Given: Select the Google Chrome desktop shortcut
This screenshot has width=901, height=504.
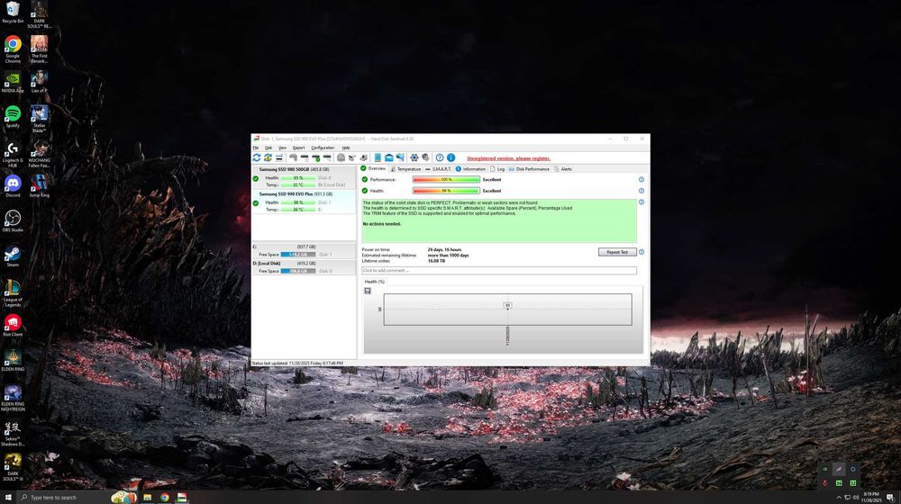Looking at the screenshot, I should point(13,49).
